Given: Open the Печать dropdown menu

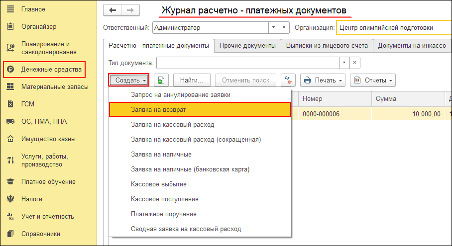Looking at the screenshot, I should (x=323, y=81).
